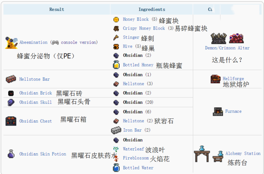Open the Hellforge link
This screenshot has height=174, width=264.
click(x=234, y=78)
